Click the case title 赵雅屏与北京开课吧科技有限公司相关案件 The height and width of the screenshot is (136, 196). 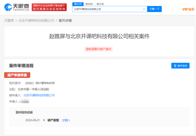(x=99, y=36)
